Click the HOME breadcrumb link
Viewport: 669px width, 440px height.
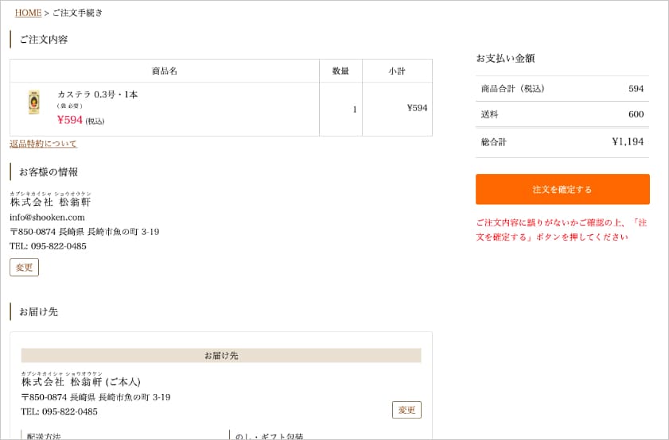[x=28, y=13]
